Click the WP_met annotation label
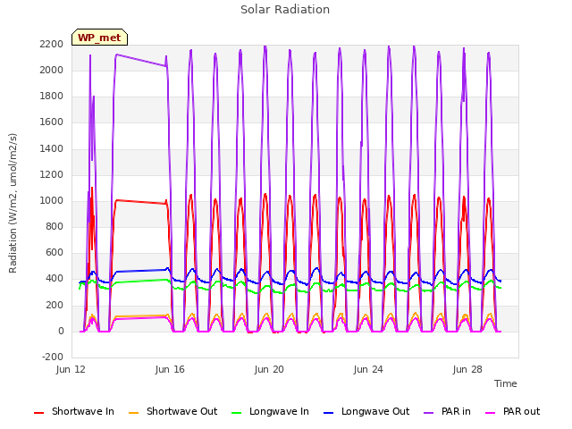Viewport: 572px width, 429px height. 99,38
